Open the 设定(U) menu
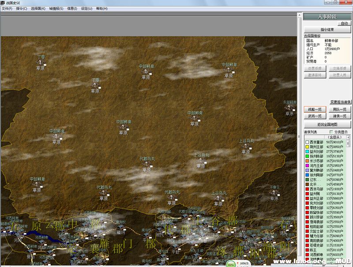Screen dimensions: 353x267 86,8
